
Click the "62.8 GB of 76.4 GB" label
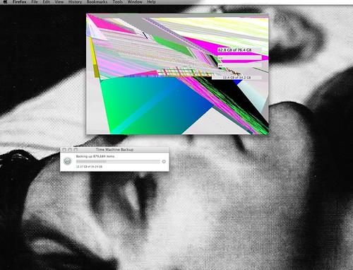click(234, 50)
